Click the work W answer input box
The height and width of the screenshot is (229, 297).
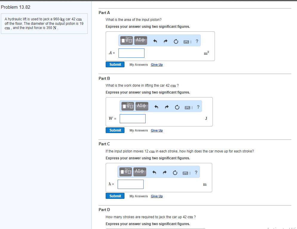[x=133, y=119]
